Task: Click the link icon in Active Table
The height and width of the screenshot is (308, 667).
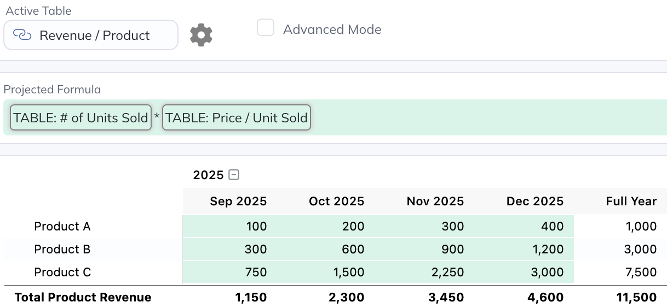Action: 22,35
